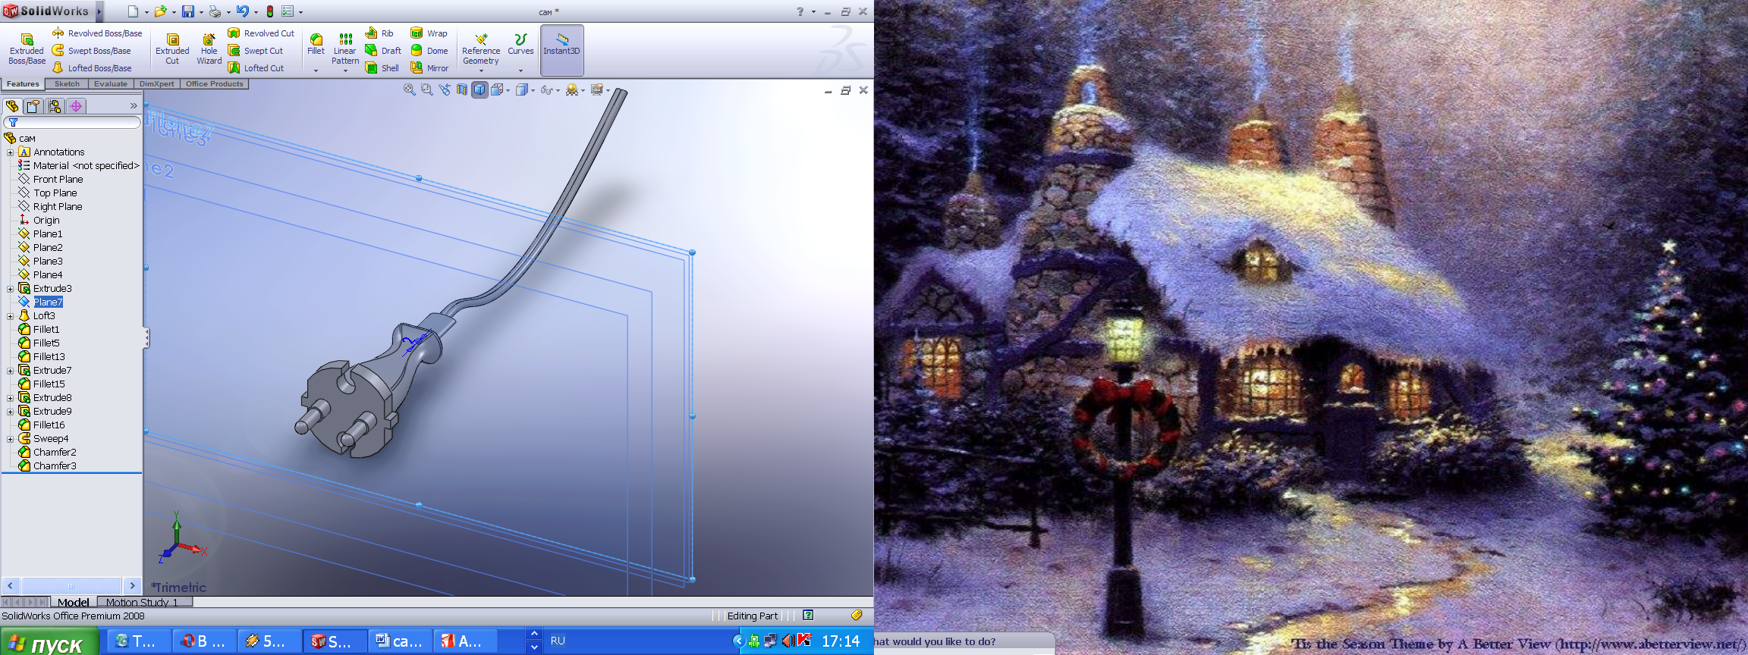Expand the Annotations folder node
This screenshot has height=655, width=1748.
click(10, 152)
